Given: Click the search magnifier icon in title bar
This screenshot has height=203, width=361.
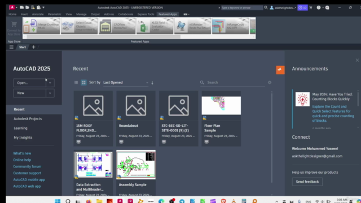Looking at the screenshot, I should (266, 7).
